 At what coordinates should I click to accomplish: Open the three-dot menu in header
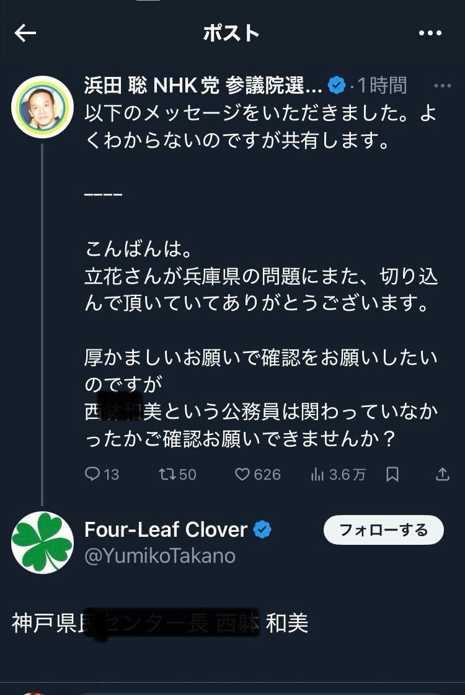click(430, 34)
